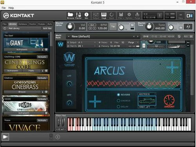Switch to the Monitor browser tab
The width and height of the screenshot is (196, 147).
click(33, 24)
